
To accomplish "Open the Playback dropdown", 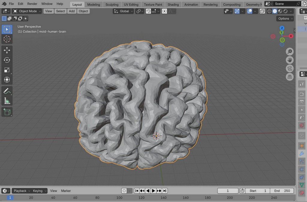I will 22,191.
